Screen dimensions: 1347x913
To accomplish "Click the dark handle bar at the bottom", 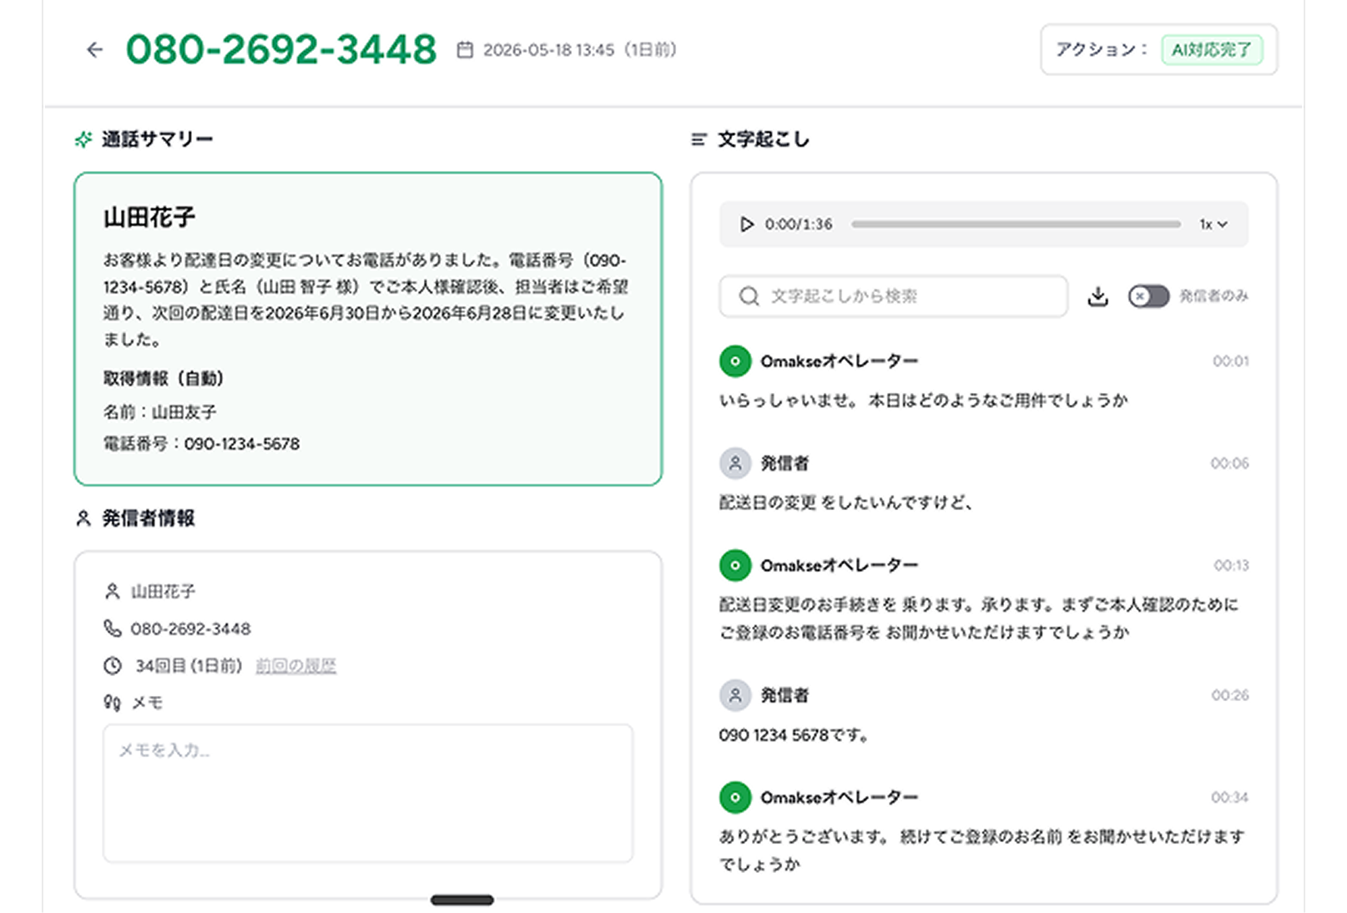I will pyautogui.click(x=462, y=900).
